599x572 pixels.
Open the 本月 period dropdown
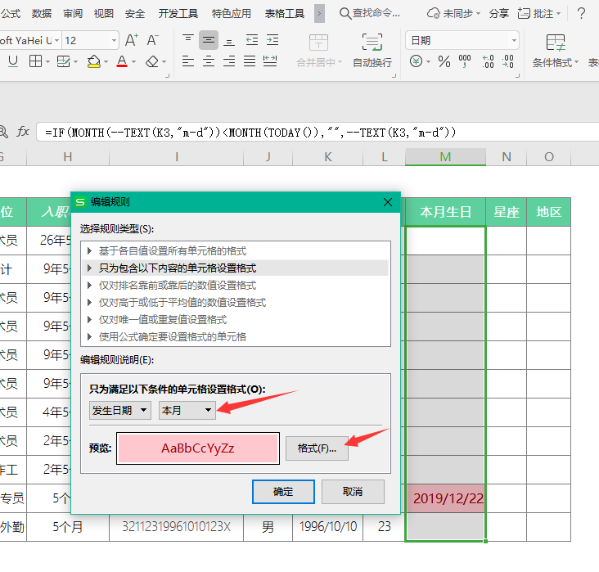click(x=187, y=410)
